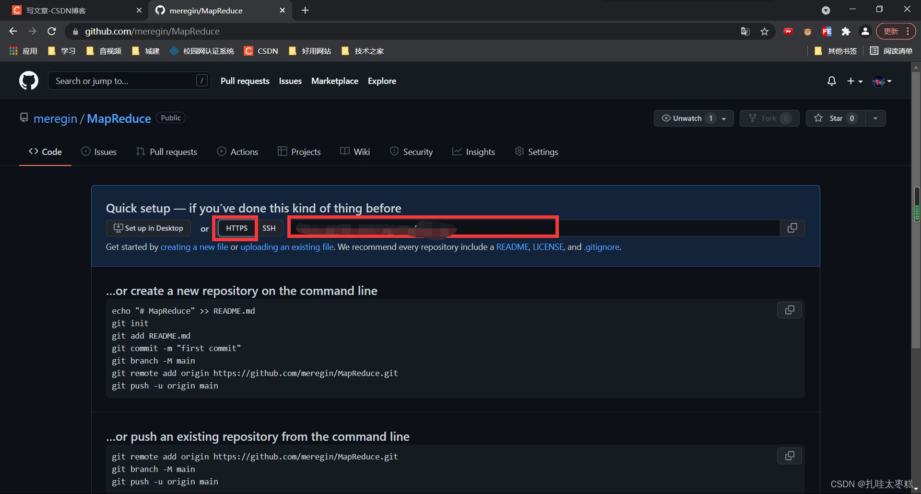Image resolution: width=921 pixels, height=494 pixels.
Task: Open the browser extensions puzzle icon
Action: (846, 31)
